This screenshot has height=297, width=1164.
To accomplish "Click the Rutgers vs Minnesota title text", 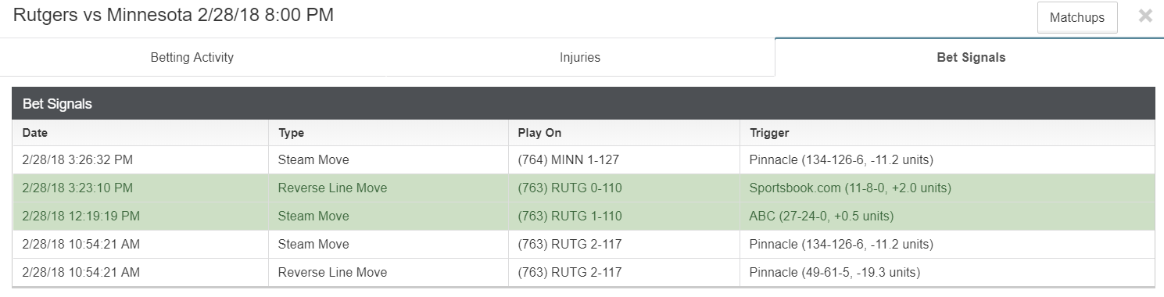I will coord(174,16).
